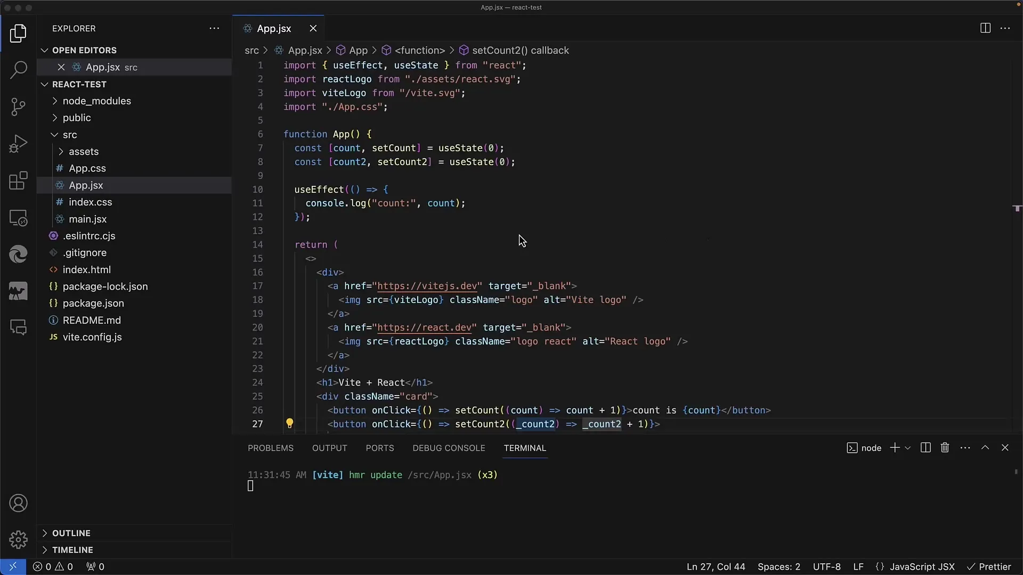
Task: Close the App.jsx editor tab
Action: (x=313, y=28)
